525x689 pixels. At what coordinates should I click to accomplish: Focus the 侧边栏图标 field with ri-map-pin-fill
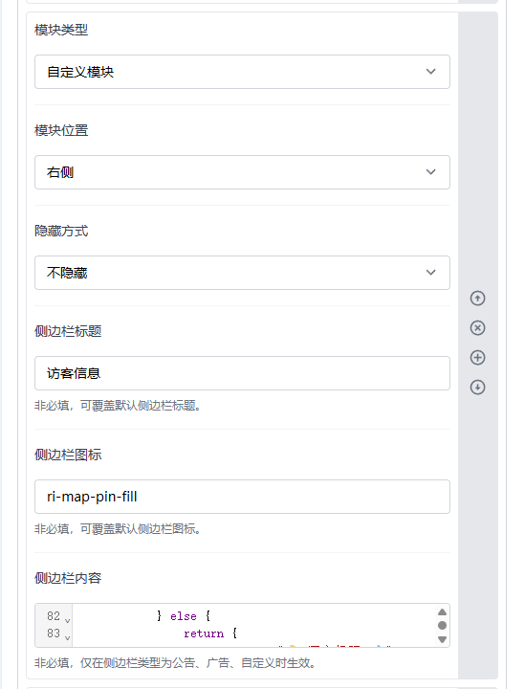tap(242, 497)
